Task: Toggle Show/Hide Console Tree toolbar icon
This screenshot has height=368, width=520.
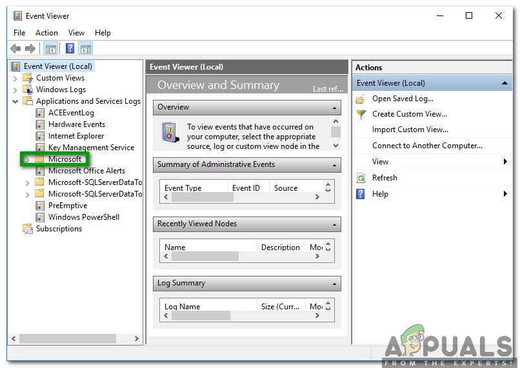Action: pos(51,49)
